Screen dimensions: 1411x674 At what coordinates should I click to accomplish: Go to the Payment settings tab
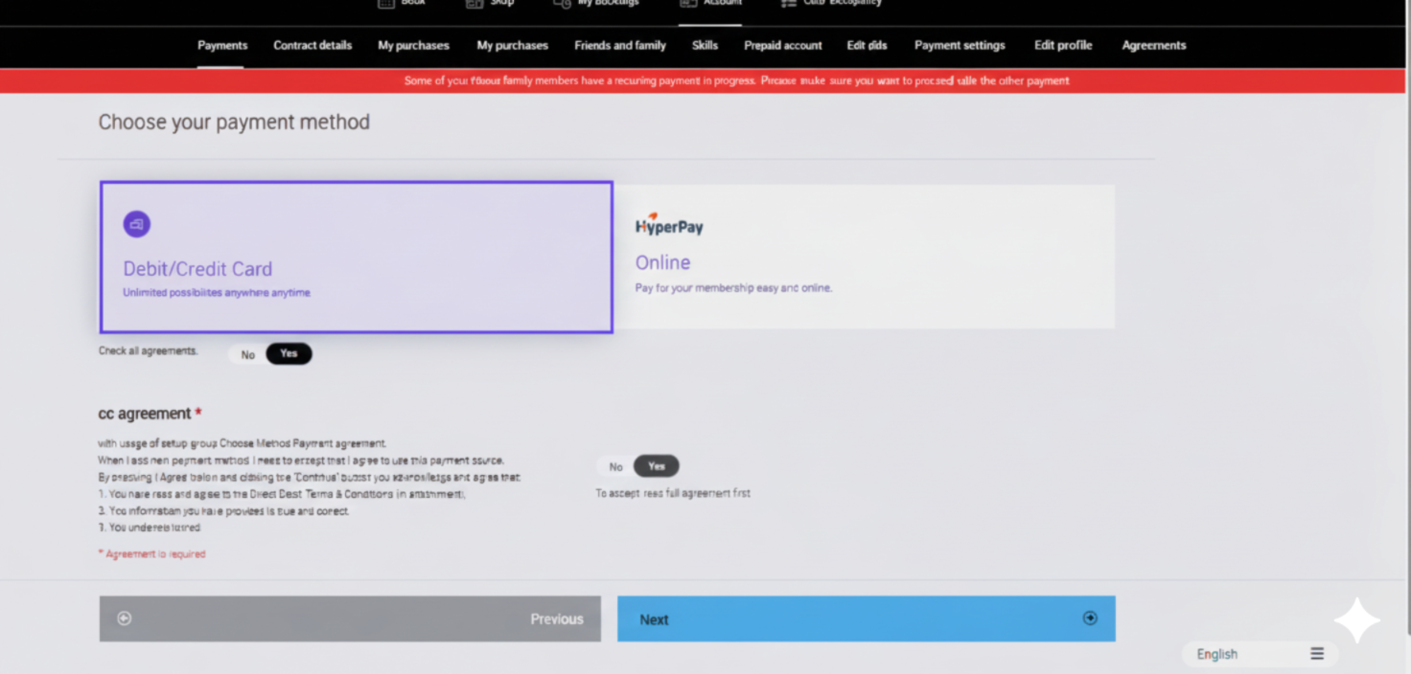960,45
